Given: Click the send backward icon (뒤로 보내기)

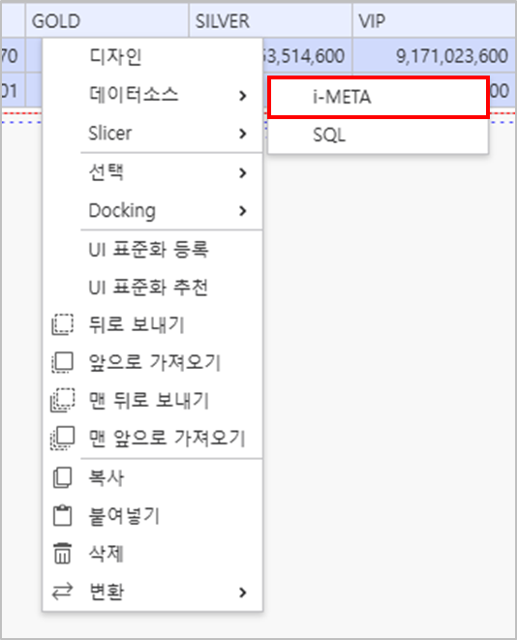Looking at the screenshot, I should click(x=62, y=325).
